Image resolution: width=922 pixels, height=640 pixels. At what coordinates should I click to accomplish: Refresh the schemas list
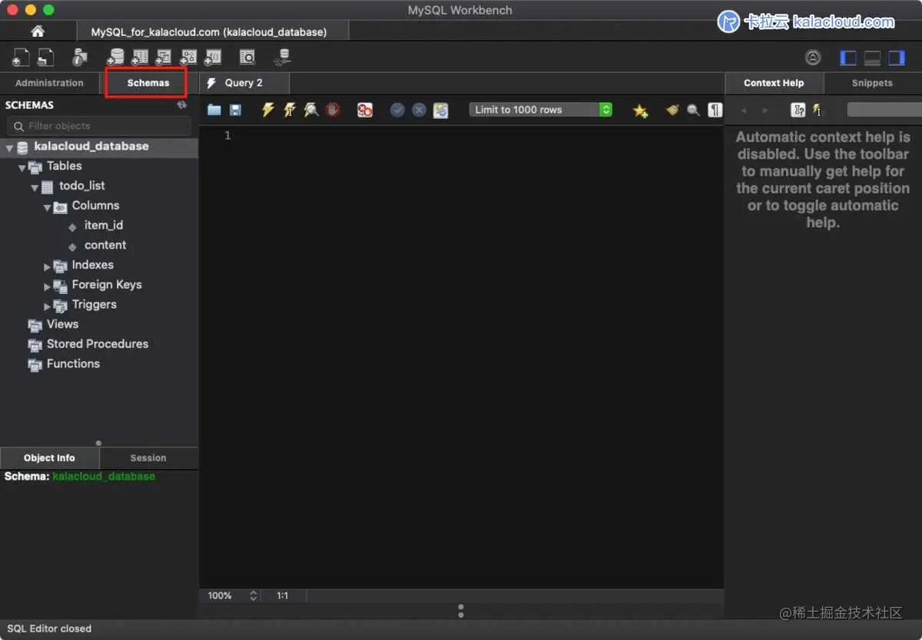182,104
